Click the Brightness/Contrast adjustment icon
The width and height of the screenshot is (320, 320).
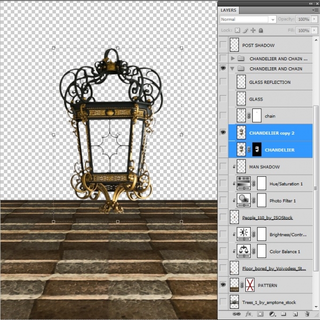tap(244, 234)
